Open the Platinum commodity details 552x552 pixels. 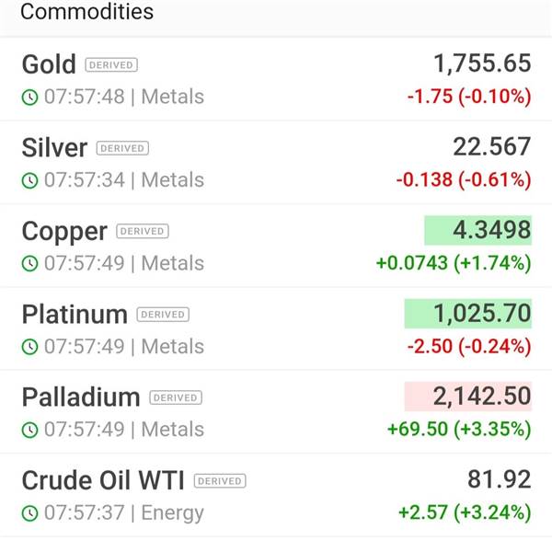pos(276,328)
